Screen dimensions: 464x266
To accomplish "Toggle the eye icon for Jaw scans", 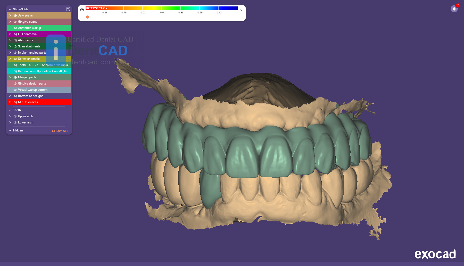I will tap(15, 15).
